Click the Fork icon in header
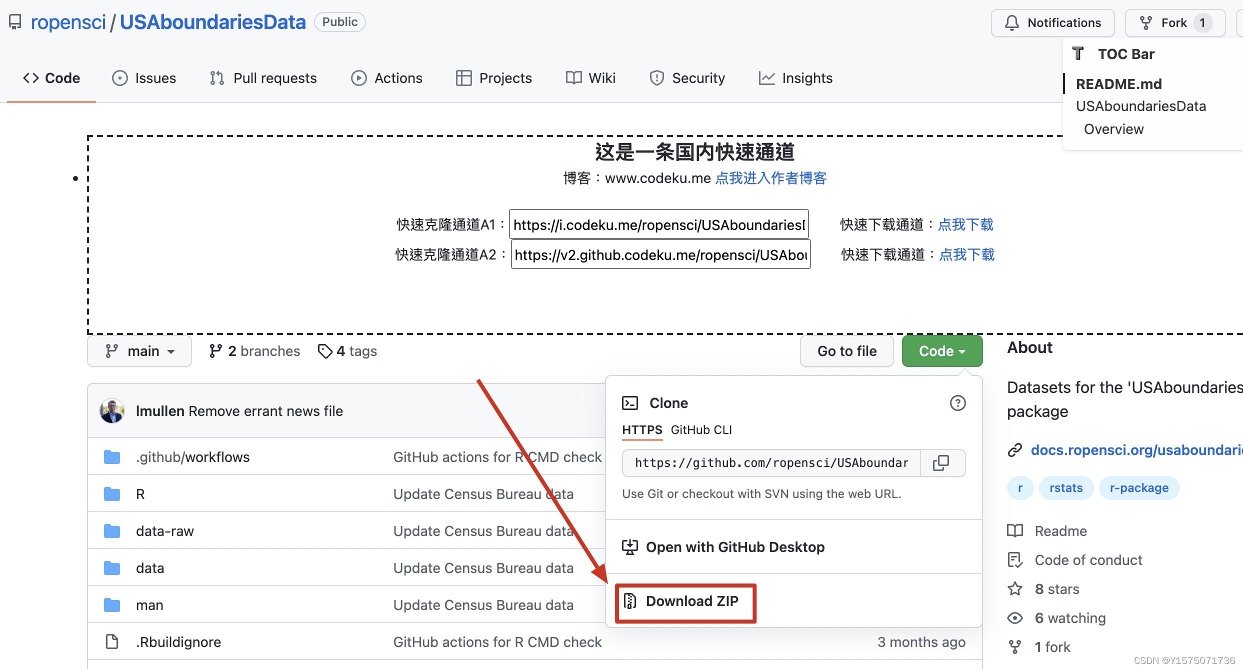 1145,23
